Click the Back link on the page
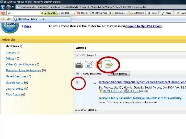The width and height of the screenshot is (186, 139). point(28,26)
